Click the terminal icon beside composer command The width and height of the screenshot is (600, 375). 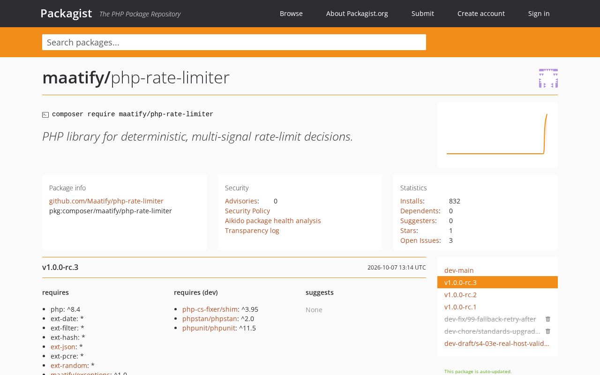pos(45,115)
